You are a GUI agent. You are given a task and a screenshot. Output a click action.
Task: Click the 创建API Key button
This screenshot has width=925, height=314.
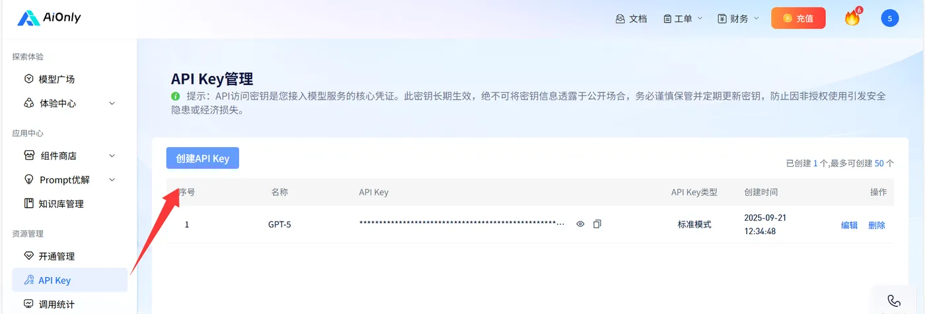[202, 158]
